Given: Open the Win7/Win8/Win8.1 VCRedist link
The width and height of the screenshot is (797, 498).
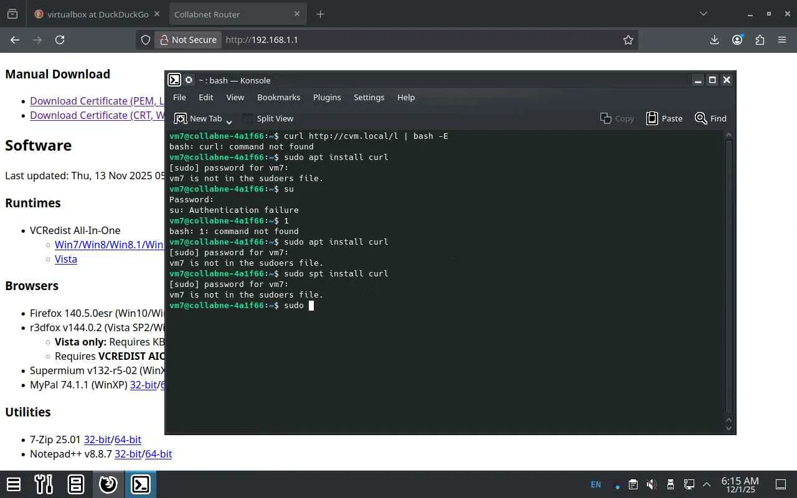Looking at the screenshot, I should 110,245.
